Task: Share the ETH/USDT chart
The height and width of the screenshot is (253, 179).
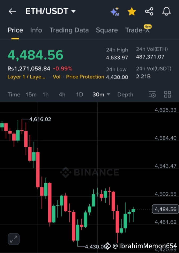Action: (x=149, y=11)
